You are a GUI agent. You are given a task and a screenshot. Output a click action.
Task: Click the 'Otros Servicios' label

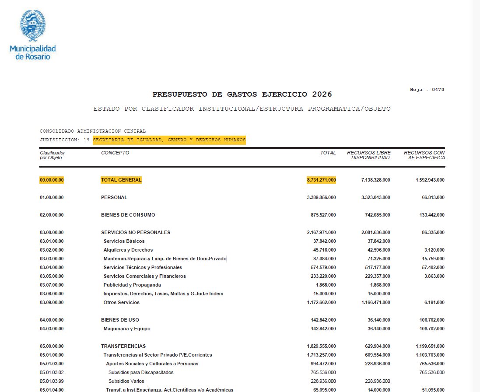[122, 302]
